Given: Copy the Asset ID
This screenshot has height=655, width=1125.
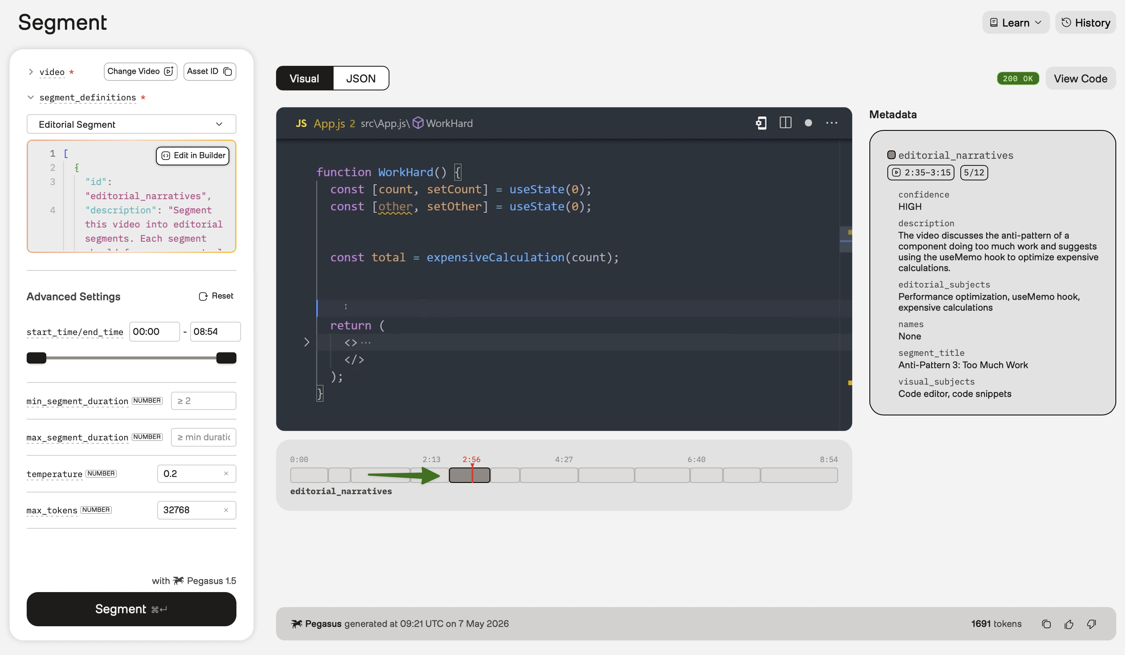Looking at the screenshot, I should click(209, 71).
